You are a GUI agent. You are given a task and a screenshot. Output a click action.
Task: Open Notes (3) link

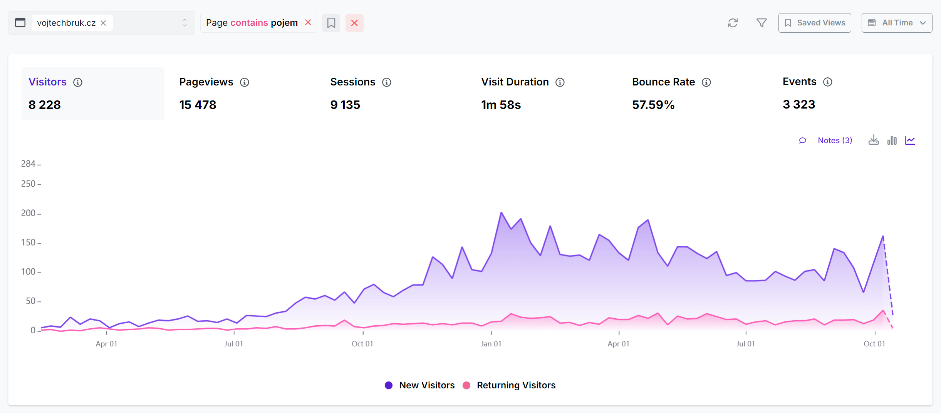click(x=835, y=140)
